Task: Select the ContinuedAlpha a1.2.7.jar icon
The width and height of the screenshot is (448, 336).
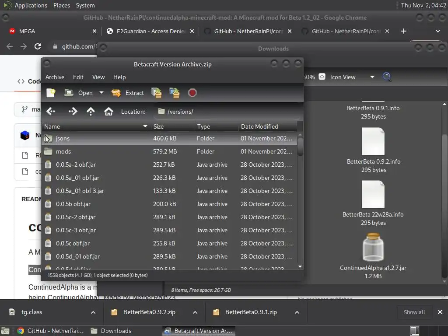Action: pos(373,247)
